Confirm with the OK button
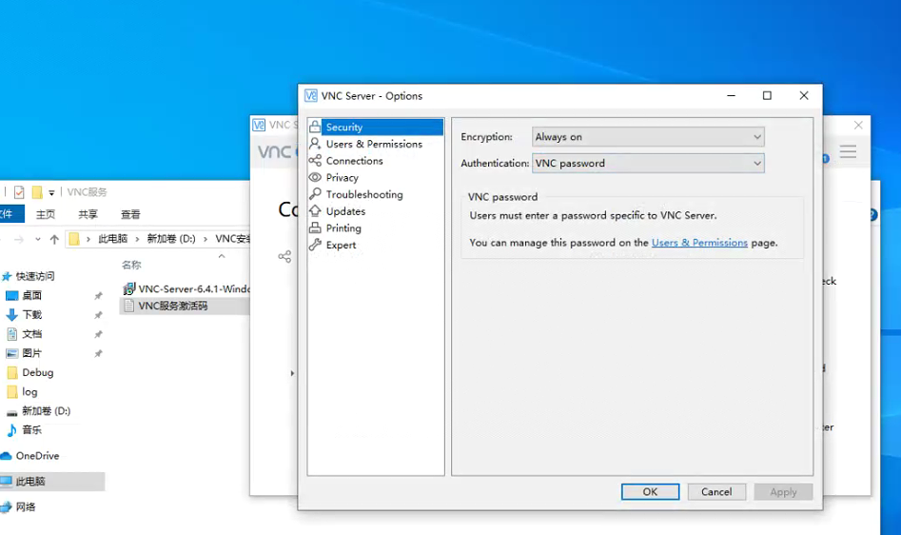The image size is (901, 535). click(x=650, y=492)
